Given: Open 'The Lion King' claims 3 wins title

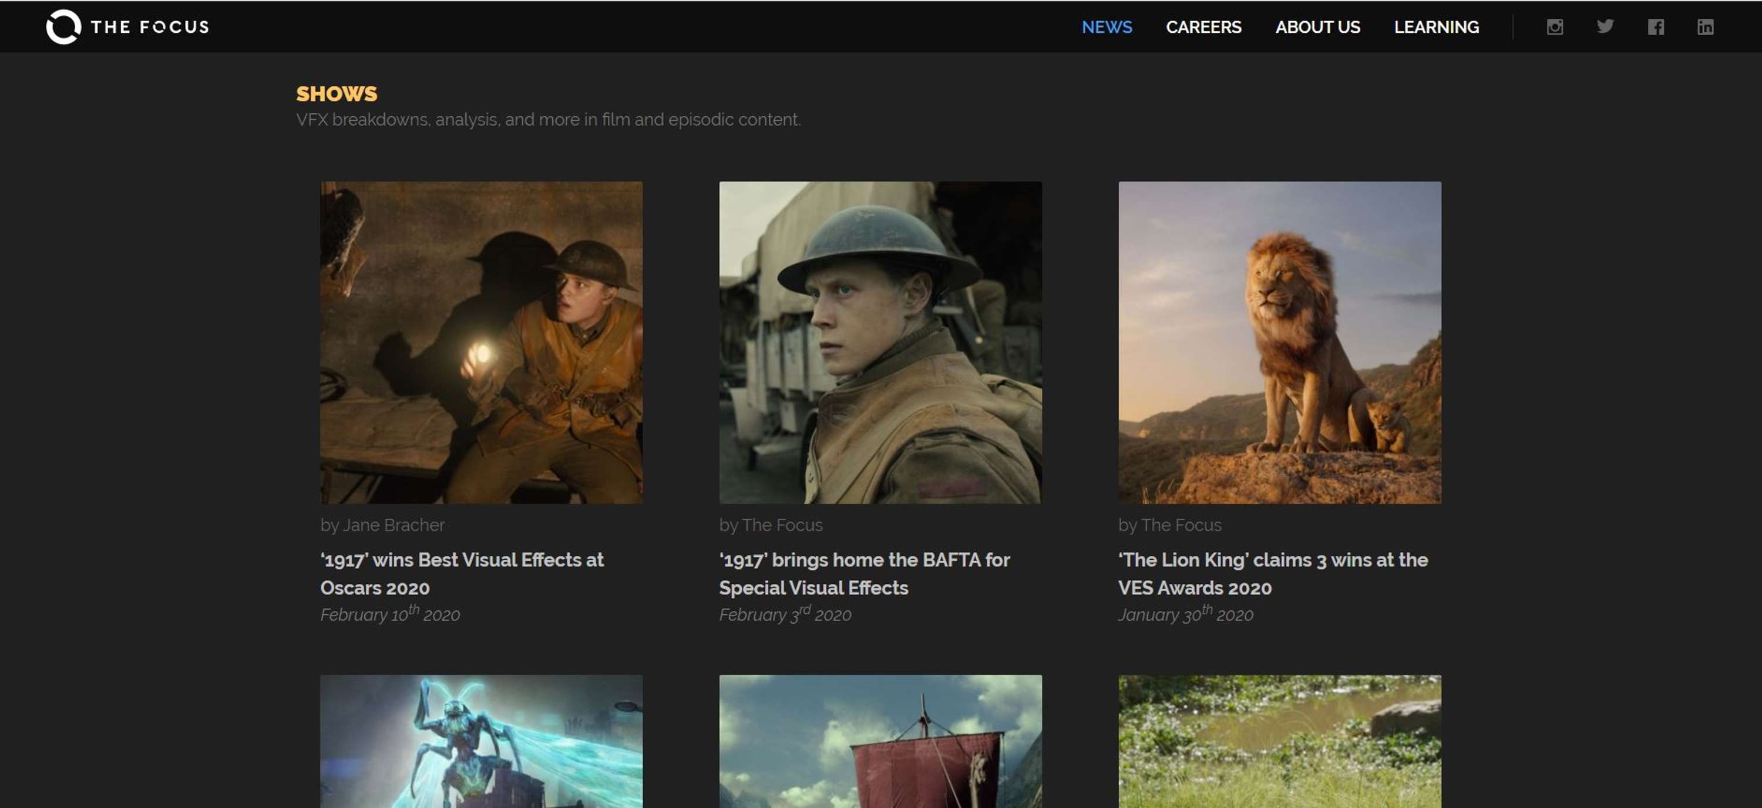Looking at the screenshot, I should click(1273, 573).
